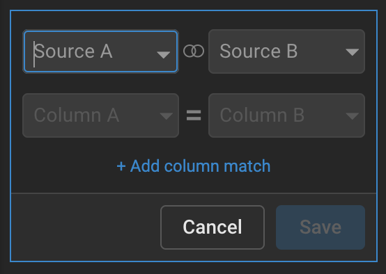386x274 pixels.
Task: Expand the Column A selector
Action: 100,115
